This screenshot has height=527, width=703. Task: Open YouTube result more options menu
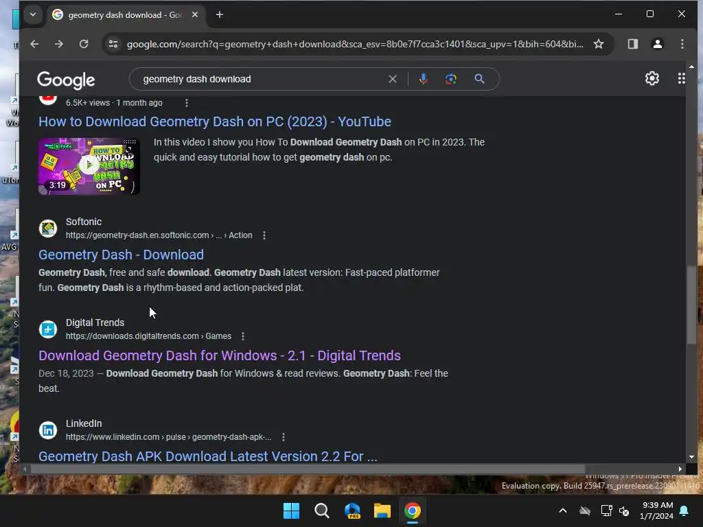click(x=187, y=103)
